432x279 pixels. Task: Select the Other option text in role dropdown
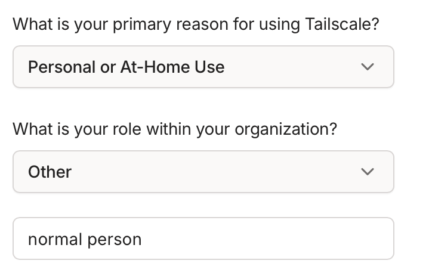(50, 172)
